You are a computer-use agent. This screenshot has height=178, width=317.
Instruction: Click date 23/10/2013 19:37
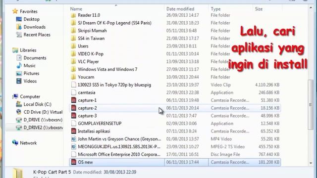(x=182, y=85)
